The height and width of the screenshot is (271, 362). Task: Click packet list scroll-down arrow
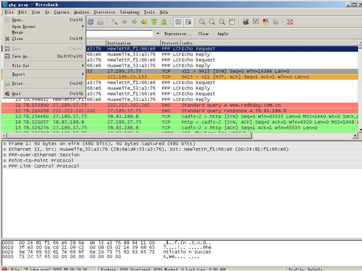[x=360, y=130]
